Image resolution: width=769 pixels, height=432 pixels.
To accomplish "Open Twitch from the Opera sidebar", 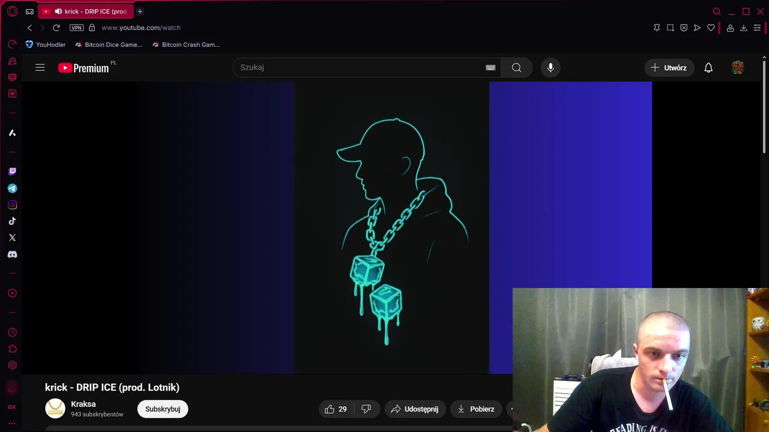I will pos(12,172).
